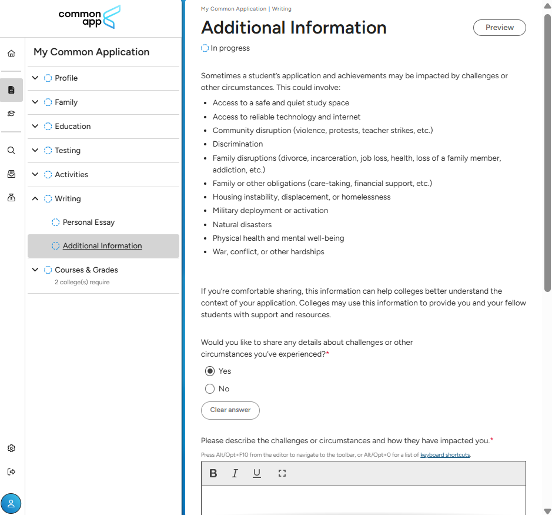The image size is (552, 515).
Task: Open the keyboard shortcuts link
Action: click(x=445, y=455)
